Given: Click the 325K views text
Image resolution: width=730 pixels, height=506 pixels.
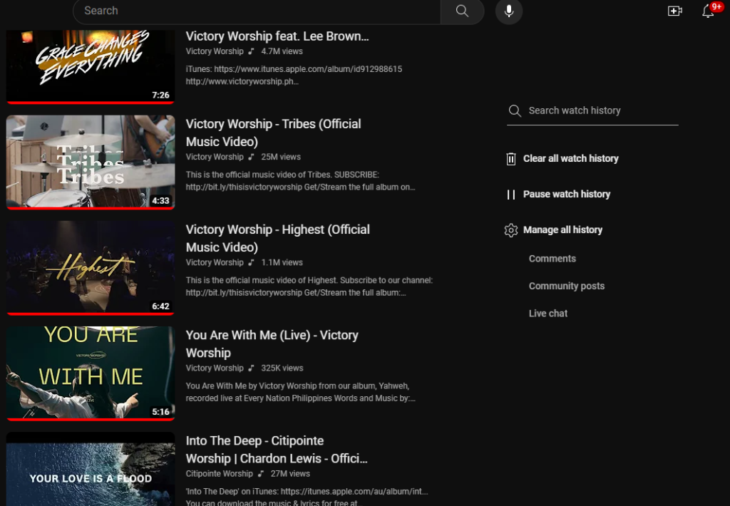Looking at the screenshot, I should pos(282,368).
